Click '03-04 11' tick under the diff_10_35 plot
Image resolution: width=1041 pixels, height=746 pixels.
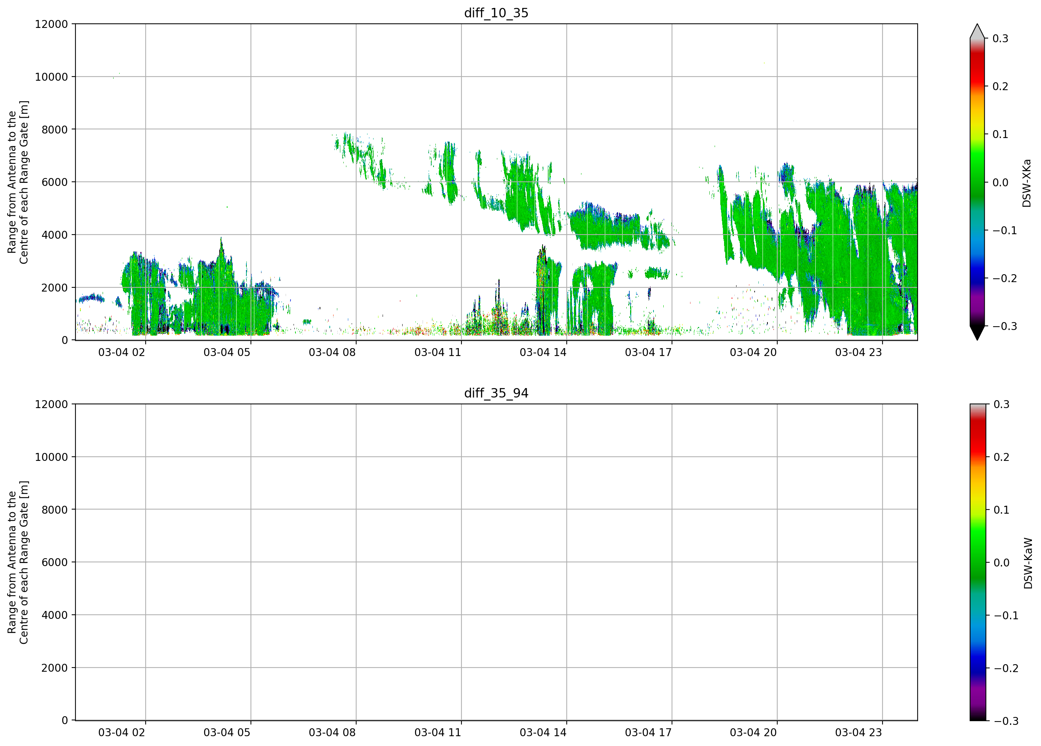coord(438,352)
